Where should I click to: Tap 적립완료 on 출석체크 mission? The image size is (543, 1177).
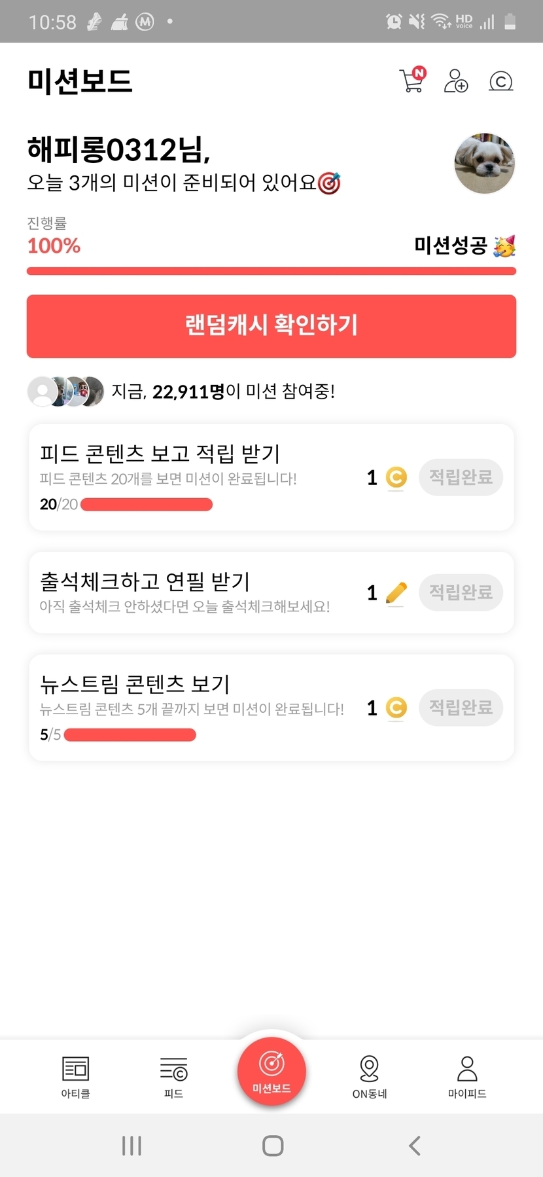point(461,592)
